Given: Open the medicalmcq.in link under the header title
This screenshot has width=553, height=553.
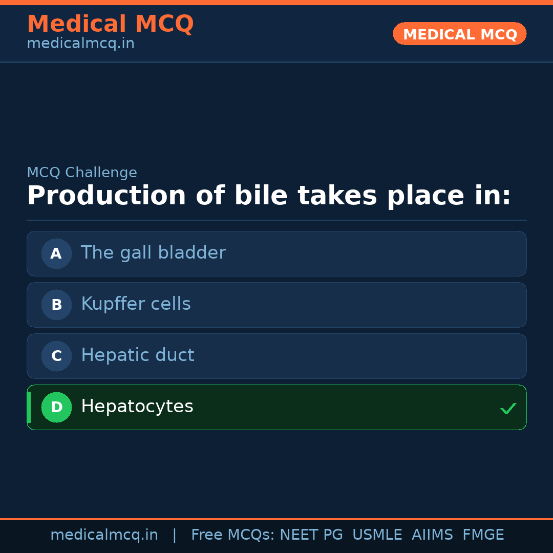Looking at the screenshot, I should (x=80, y=44).
